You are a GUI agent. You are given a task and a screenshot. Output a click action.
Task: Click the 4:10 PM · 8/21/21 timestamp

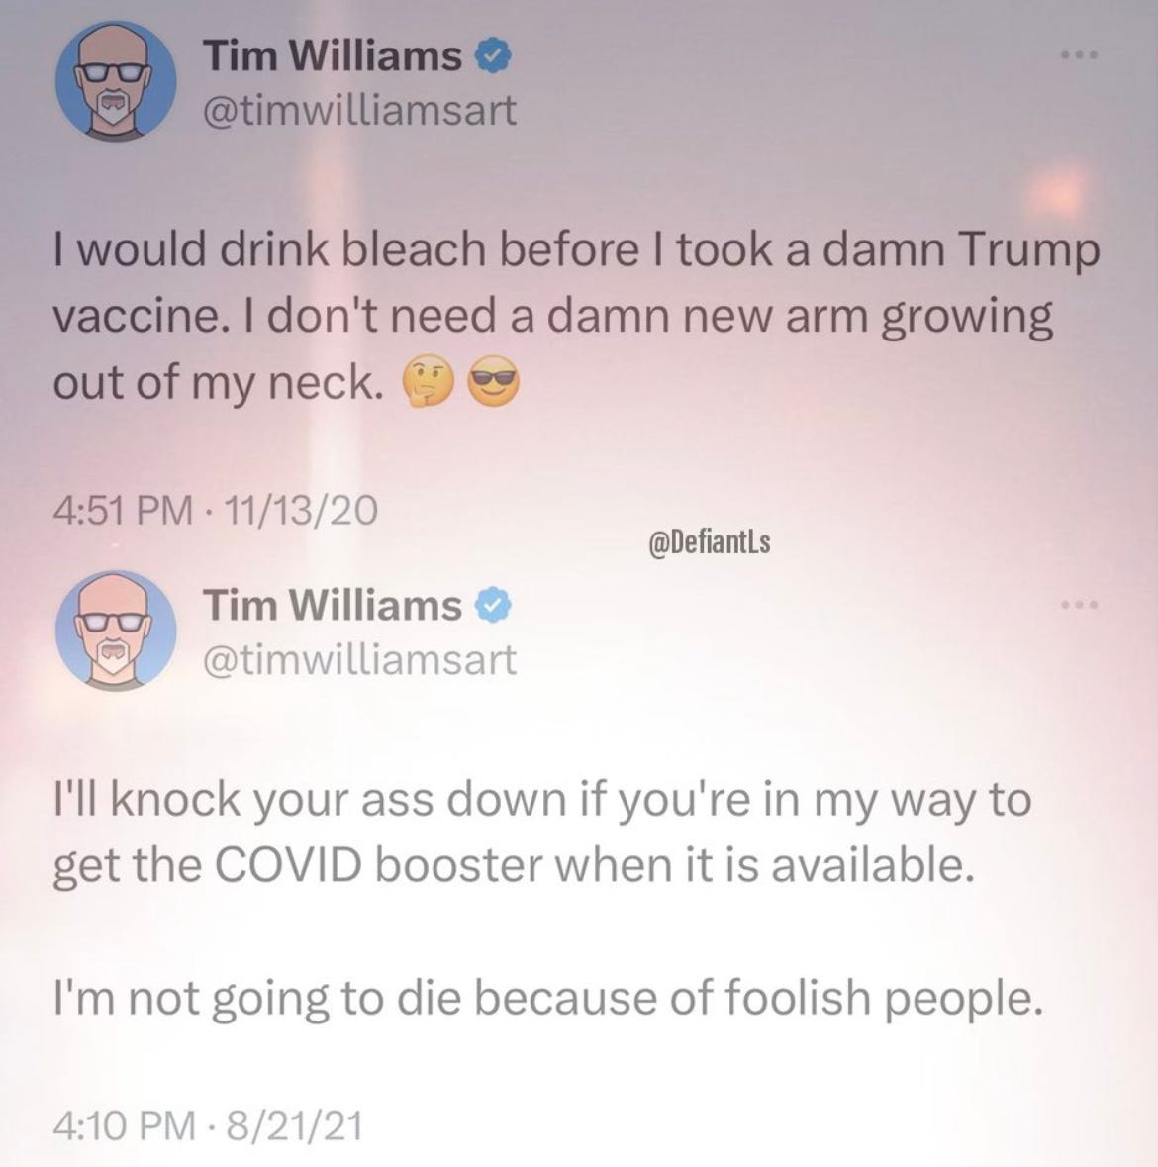[x=208, y=1126]
